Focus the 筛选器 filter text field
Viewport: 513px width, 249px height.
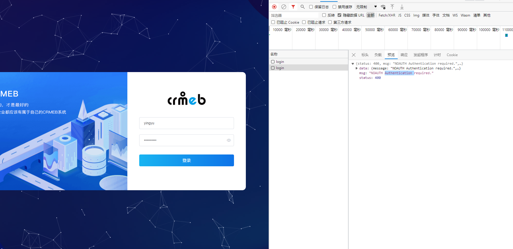coord(294,15)
